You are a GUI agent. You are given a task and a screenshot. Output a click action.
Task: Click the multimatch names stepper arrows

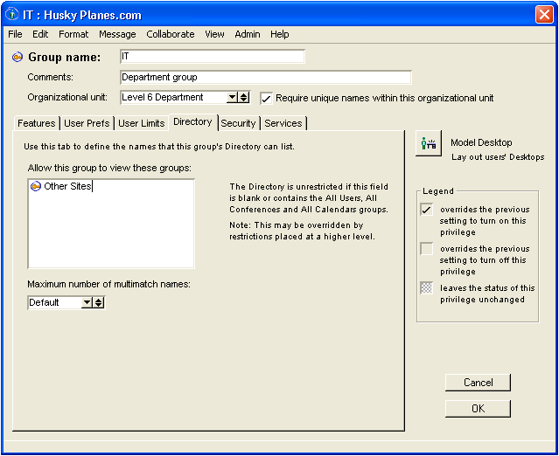pos(99,302)
